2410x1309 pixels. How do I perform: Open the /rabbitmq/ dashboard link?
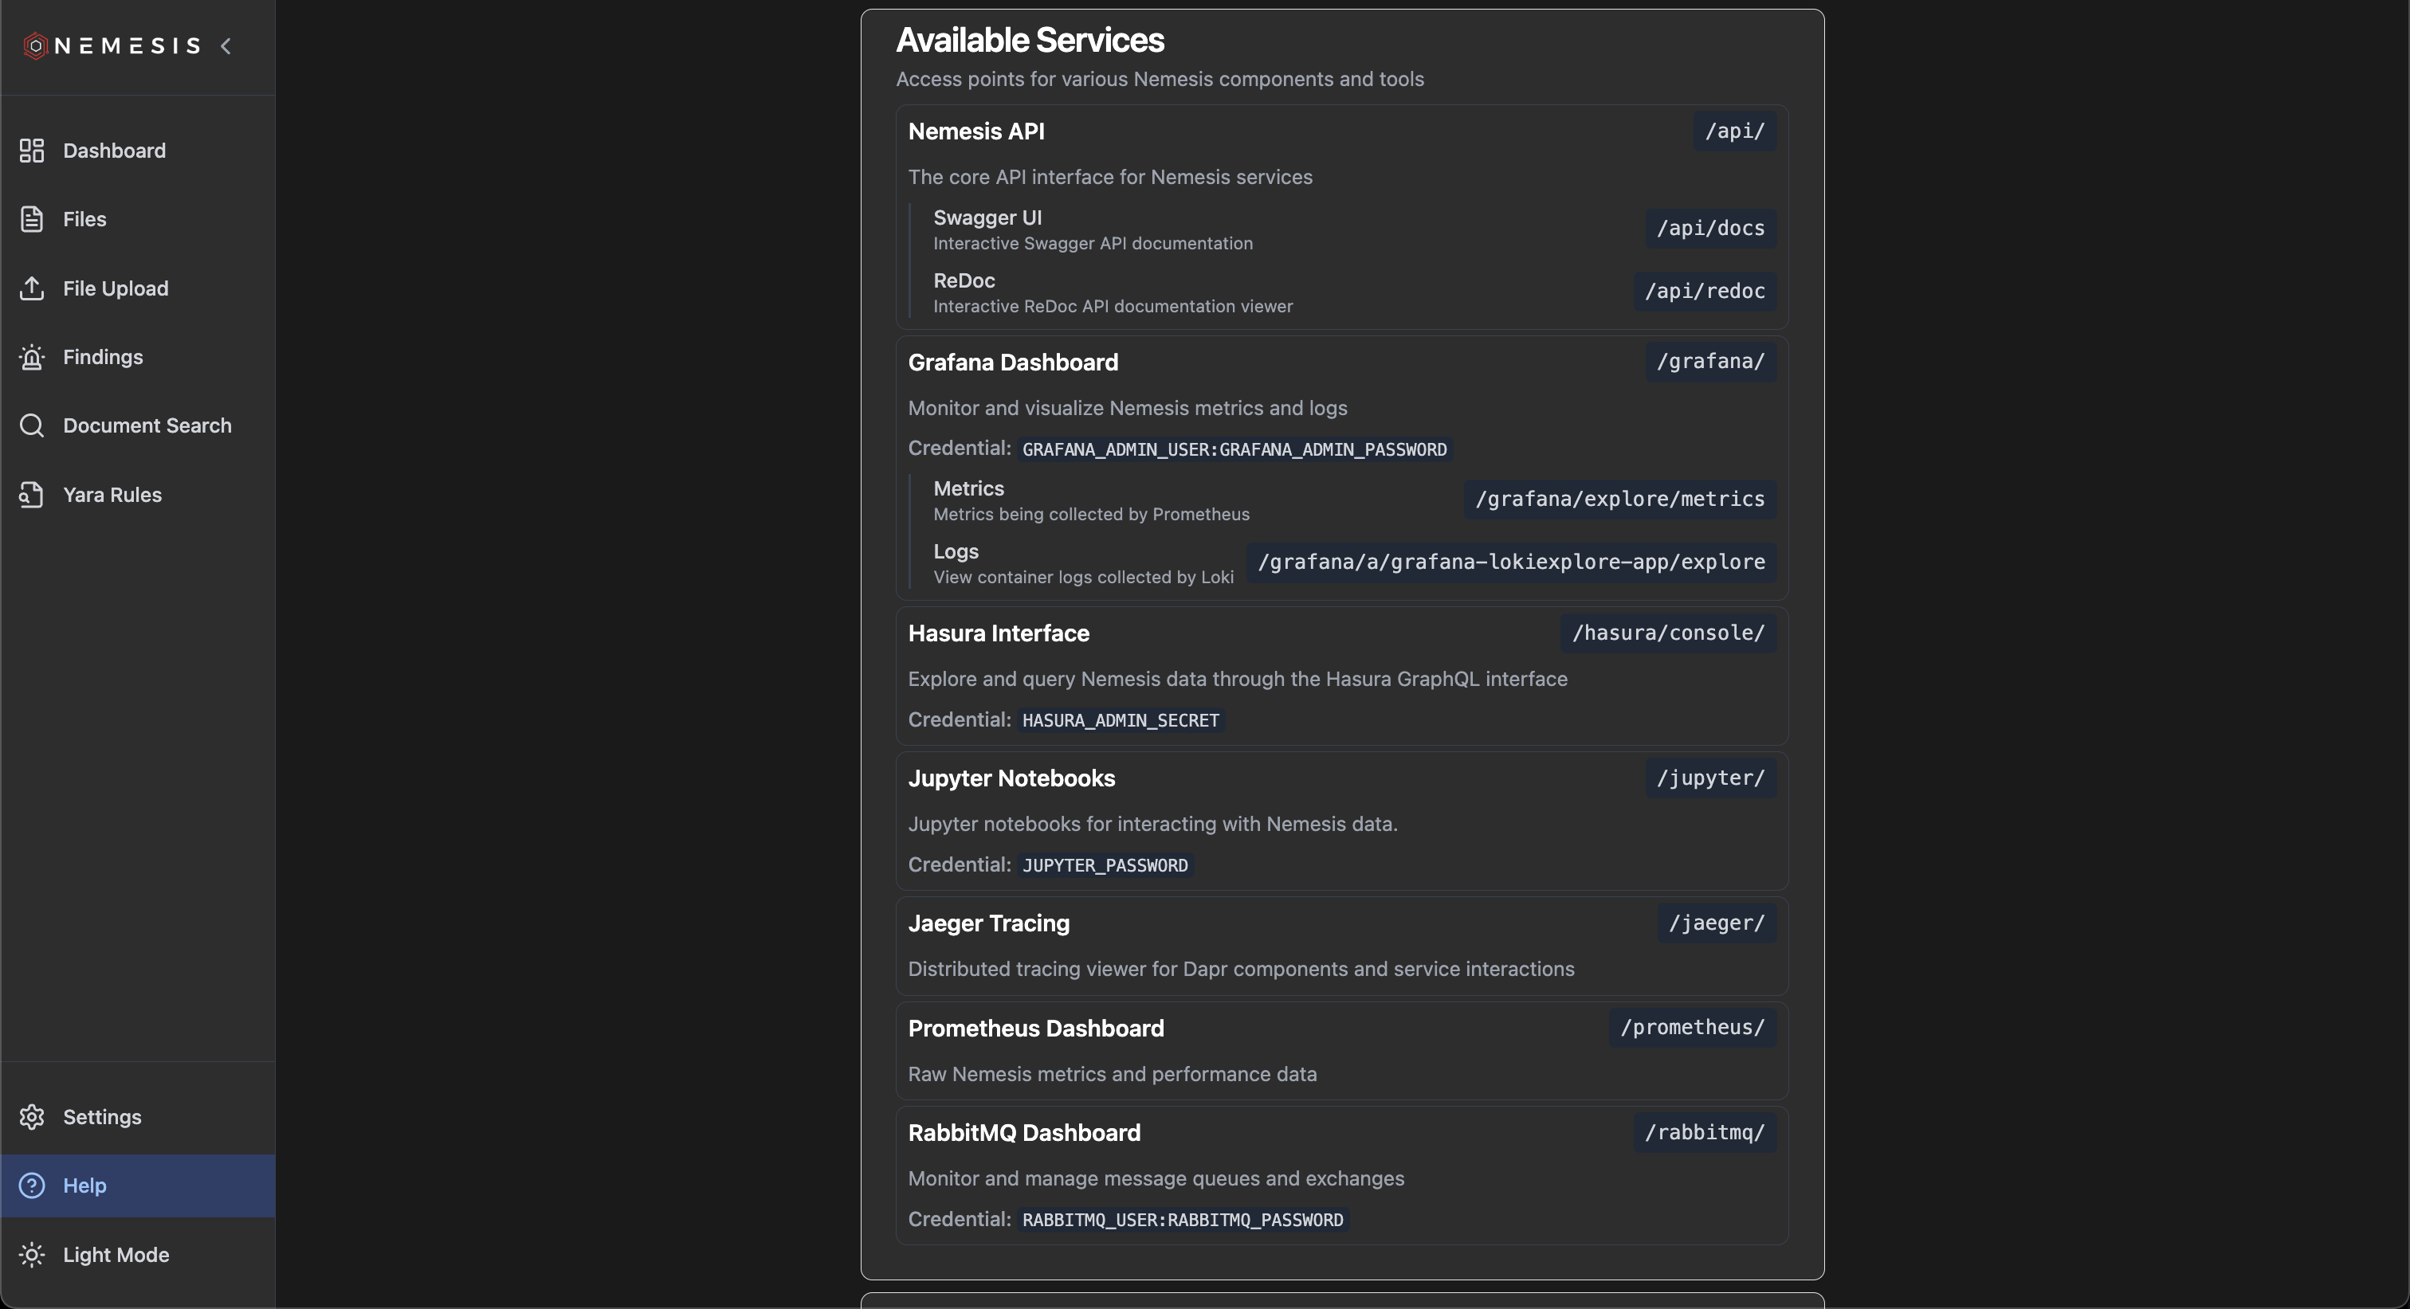pos(1705,1132)
